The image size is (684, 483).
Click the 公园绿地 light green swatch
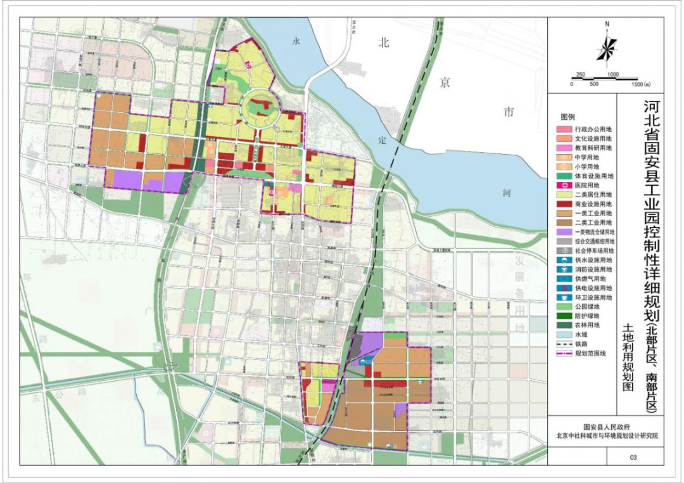tap(564, 307)
